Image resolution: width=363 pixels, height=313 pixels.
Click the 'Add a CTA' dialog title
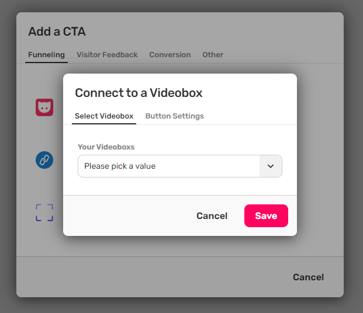click(x=57, y=32)
